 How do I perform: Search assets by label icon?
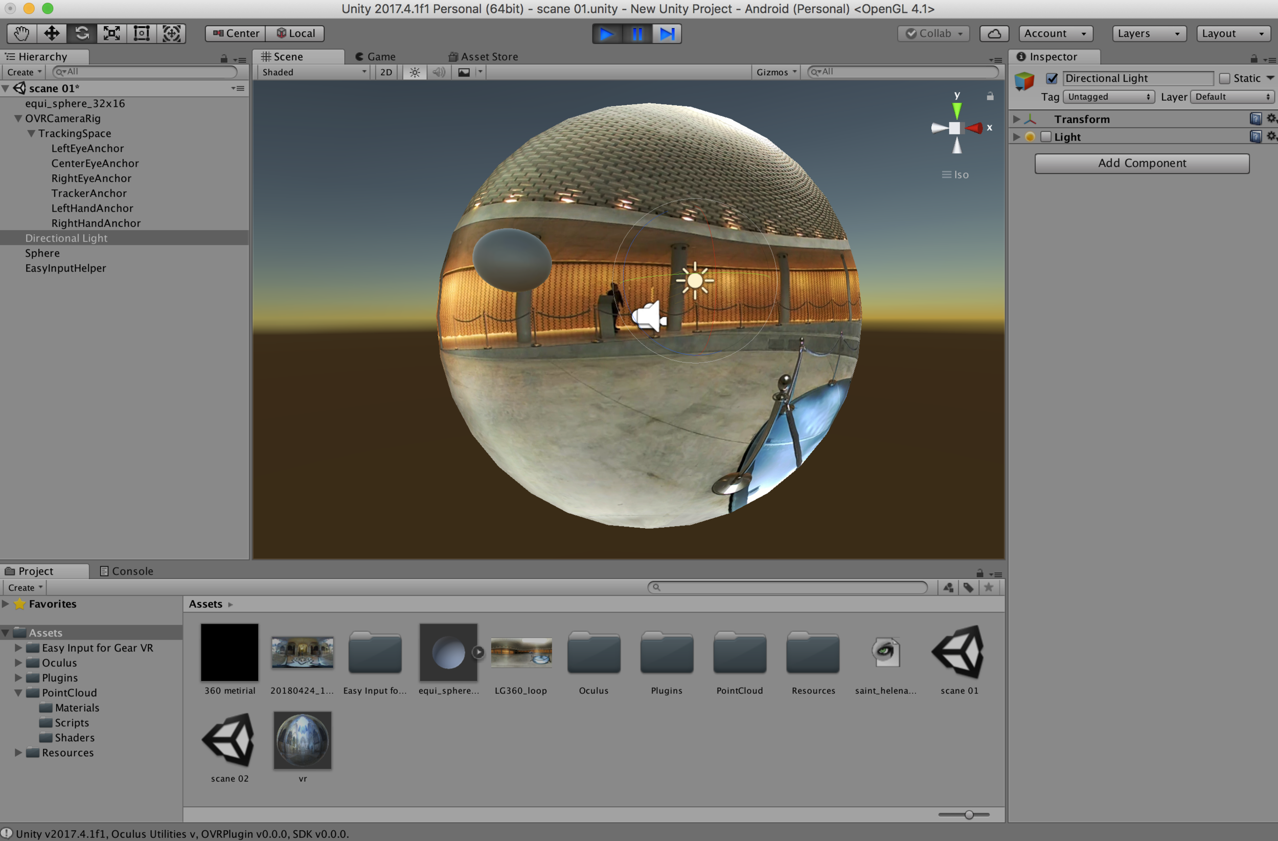point(968,587)
